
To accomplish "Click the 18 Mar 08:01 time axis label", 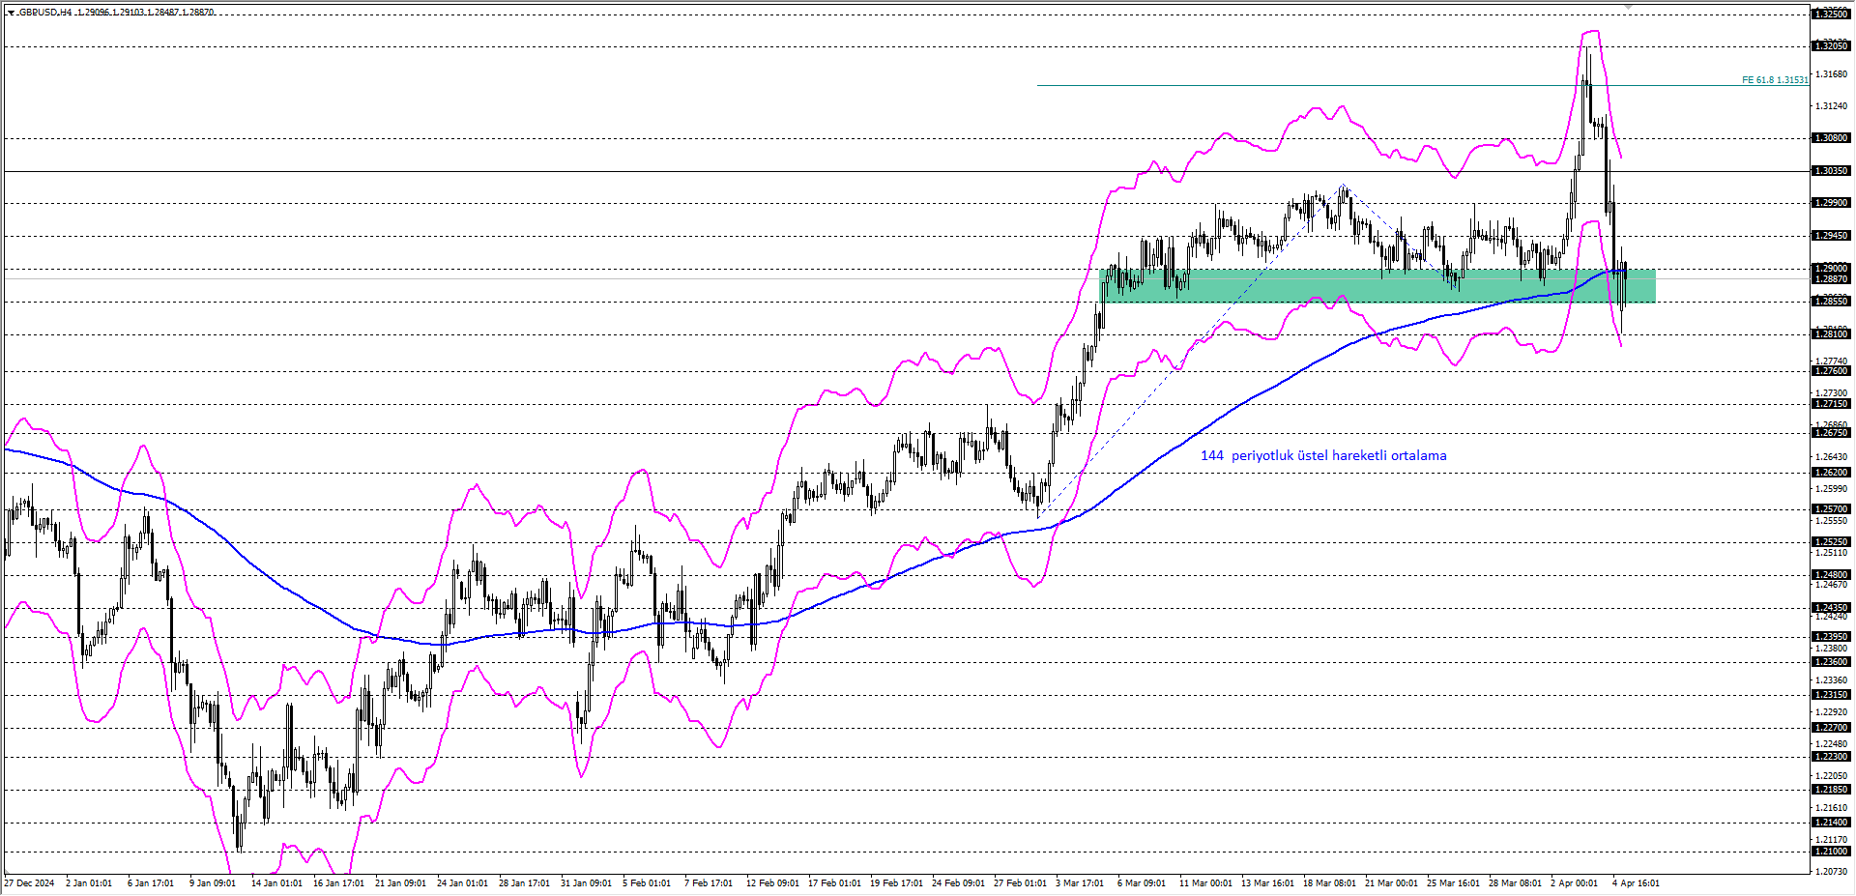I will click(1329, 883).
